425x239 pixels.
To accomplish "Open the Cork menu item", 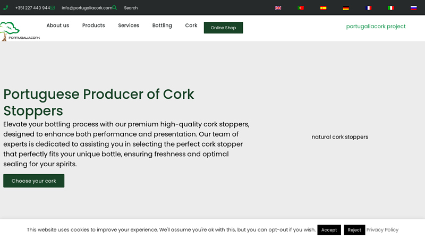I will (x=191, y=25).
